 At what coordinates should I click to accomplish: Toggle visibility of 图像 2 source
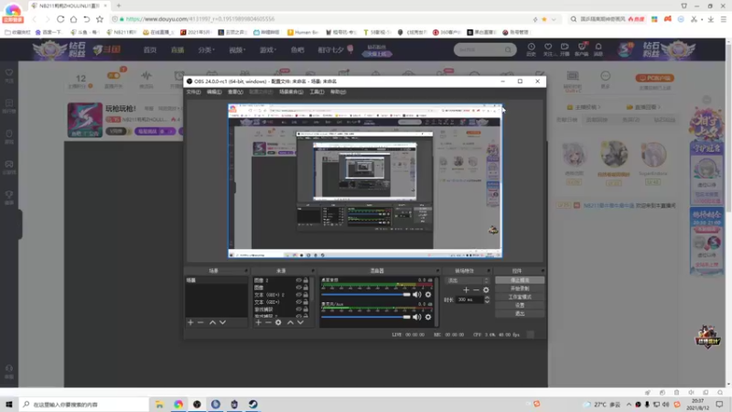coord(299,280)
